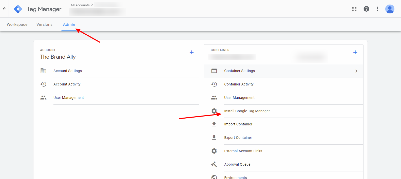Click the Import Container upload icon

(214, 124)
